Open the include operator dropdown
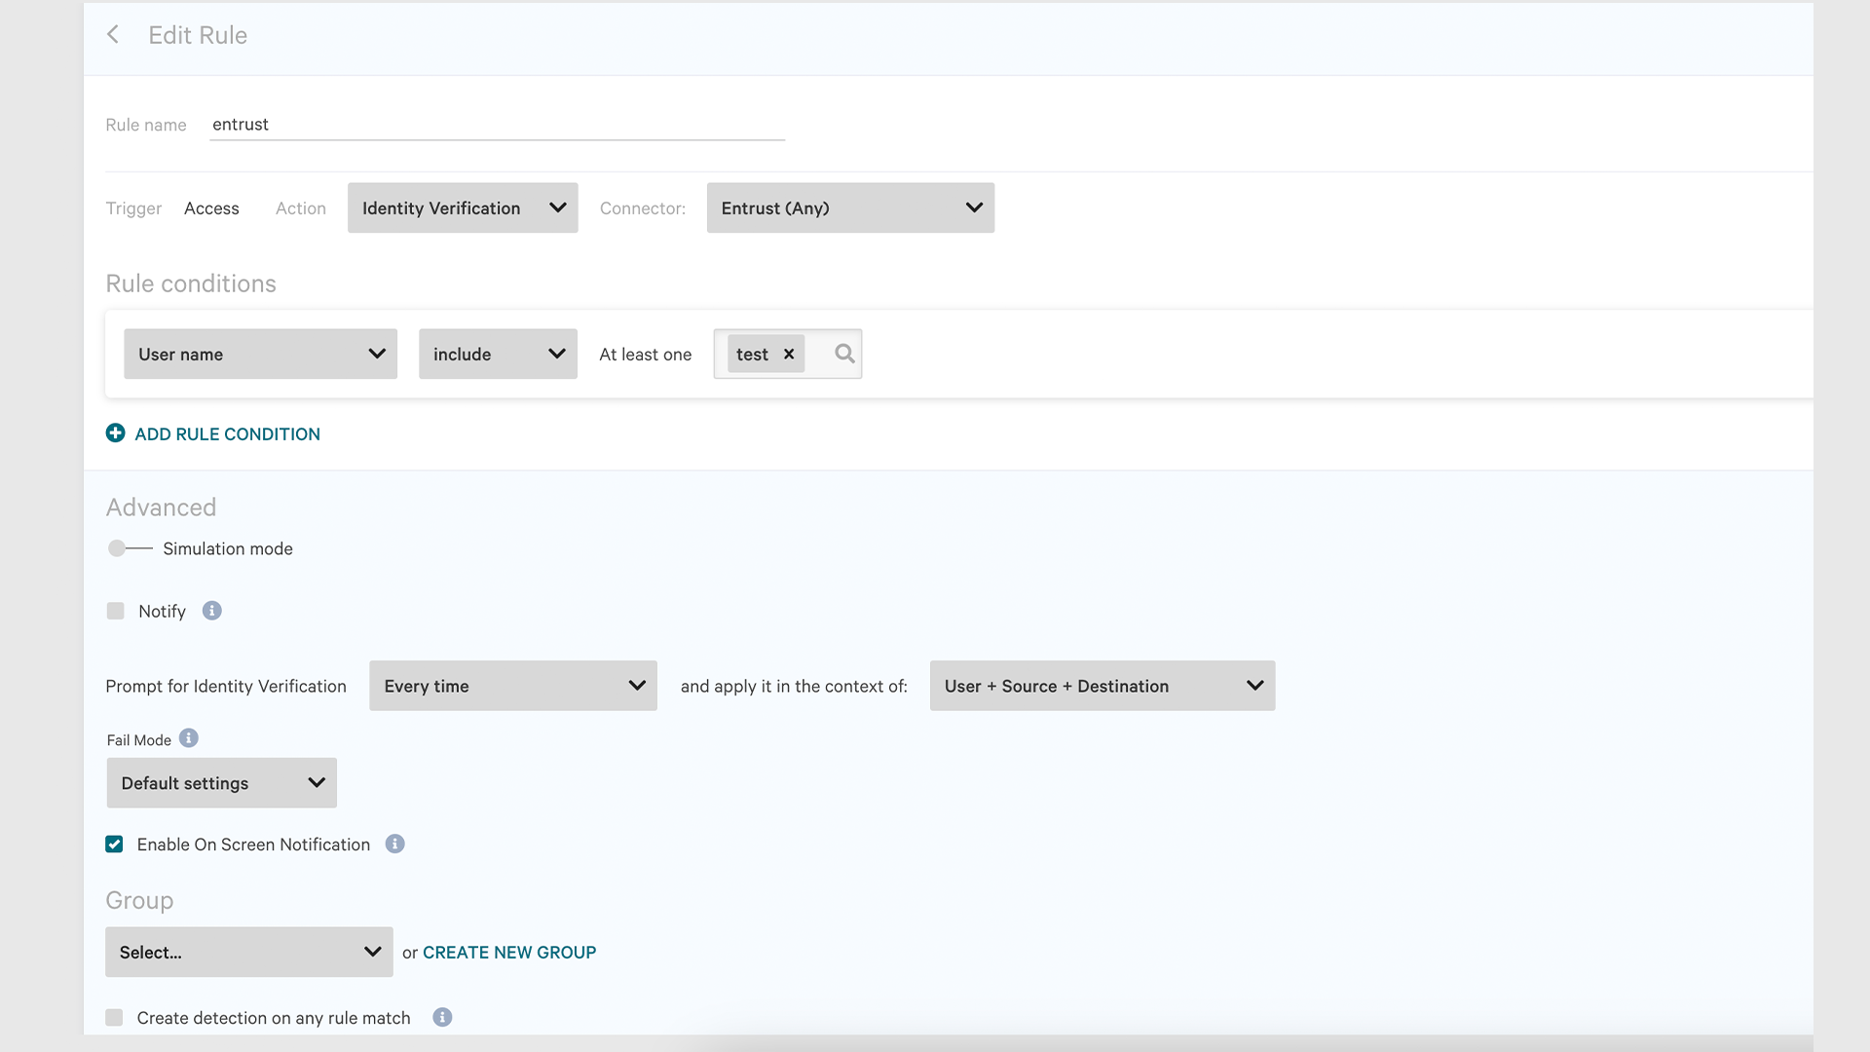 click(x=498, y=355)
